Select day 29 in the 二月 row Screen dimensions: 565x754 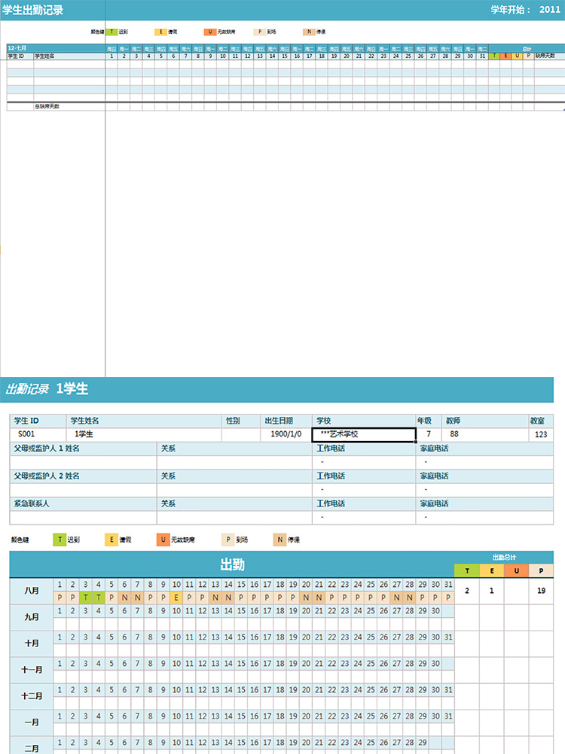(422, 743)
